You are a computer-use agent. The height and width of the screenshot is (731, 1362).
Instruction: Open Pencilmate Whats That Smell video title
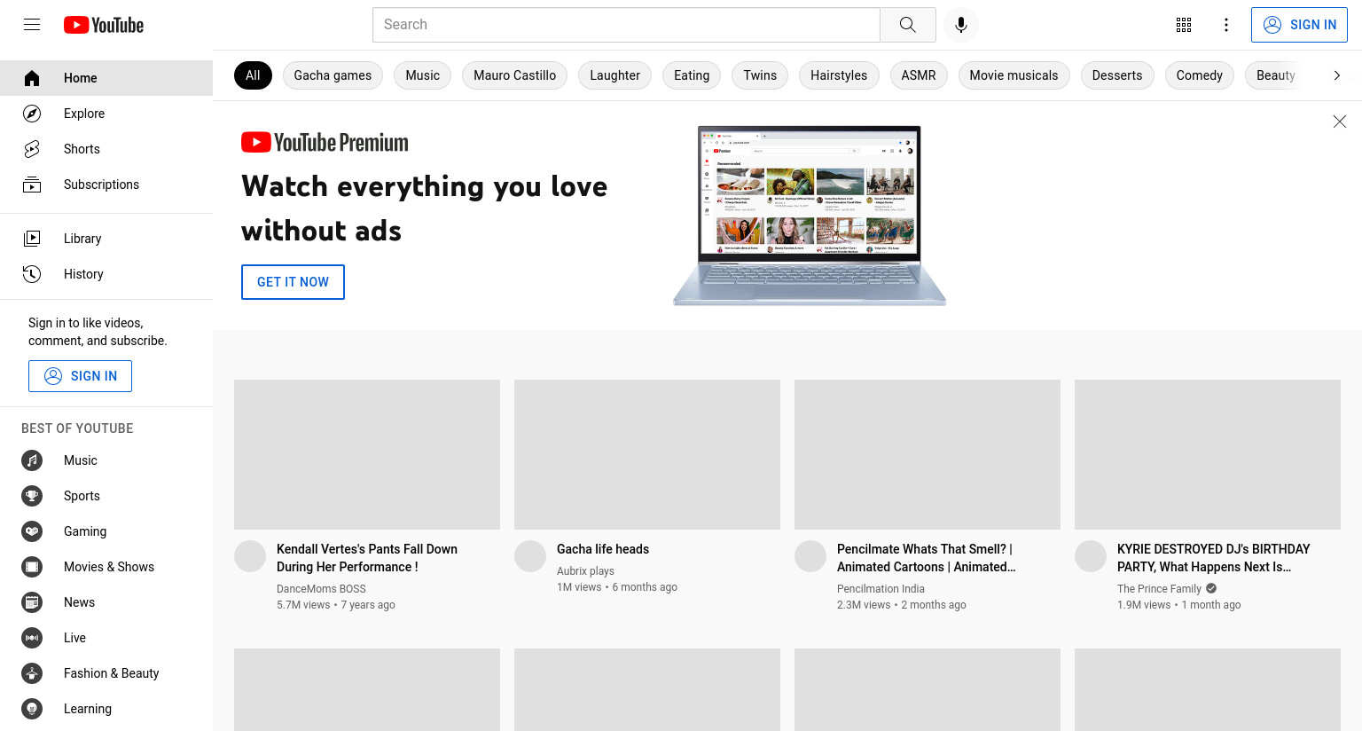927,558
